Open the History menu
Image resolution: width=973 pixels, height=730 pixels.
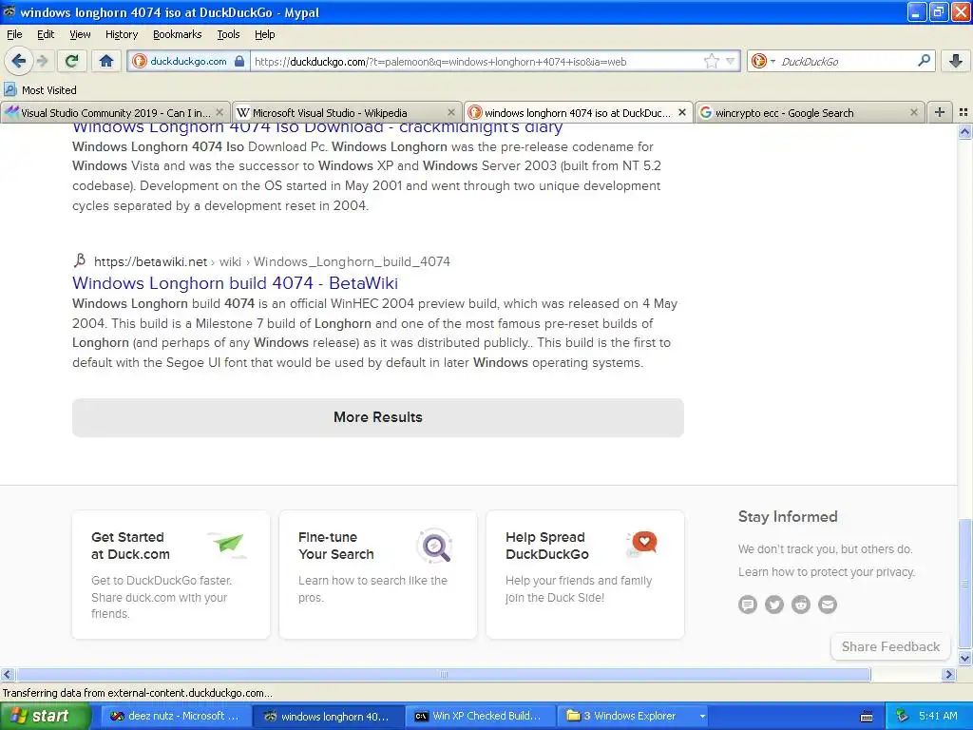121,34
